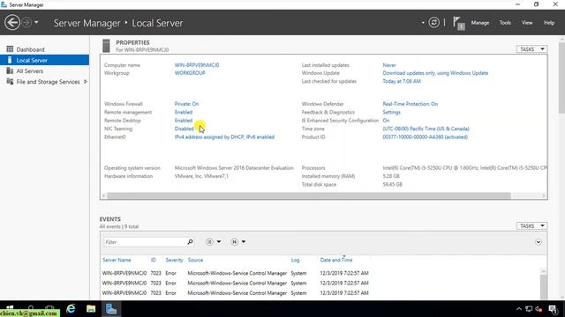The image size is (565, 317).
Task: Open Ethernet0 IPv4 address settings link
Action: click(224, 137)
